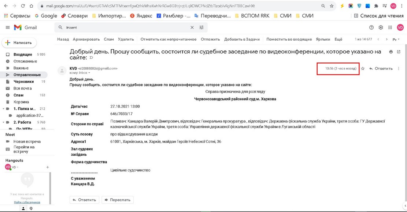Open the input language selector in the toolbar

396,39
